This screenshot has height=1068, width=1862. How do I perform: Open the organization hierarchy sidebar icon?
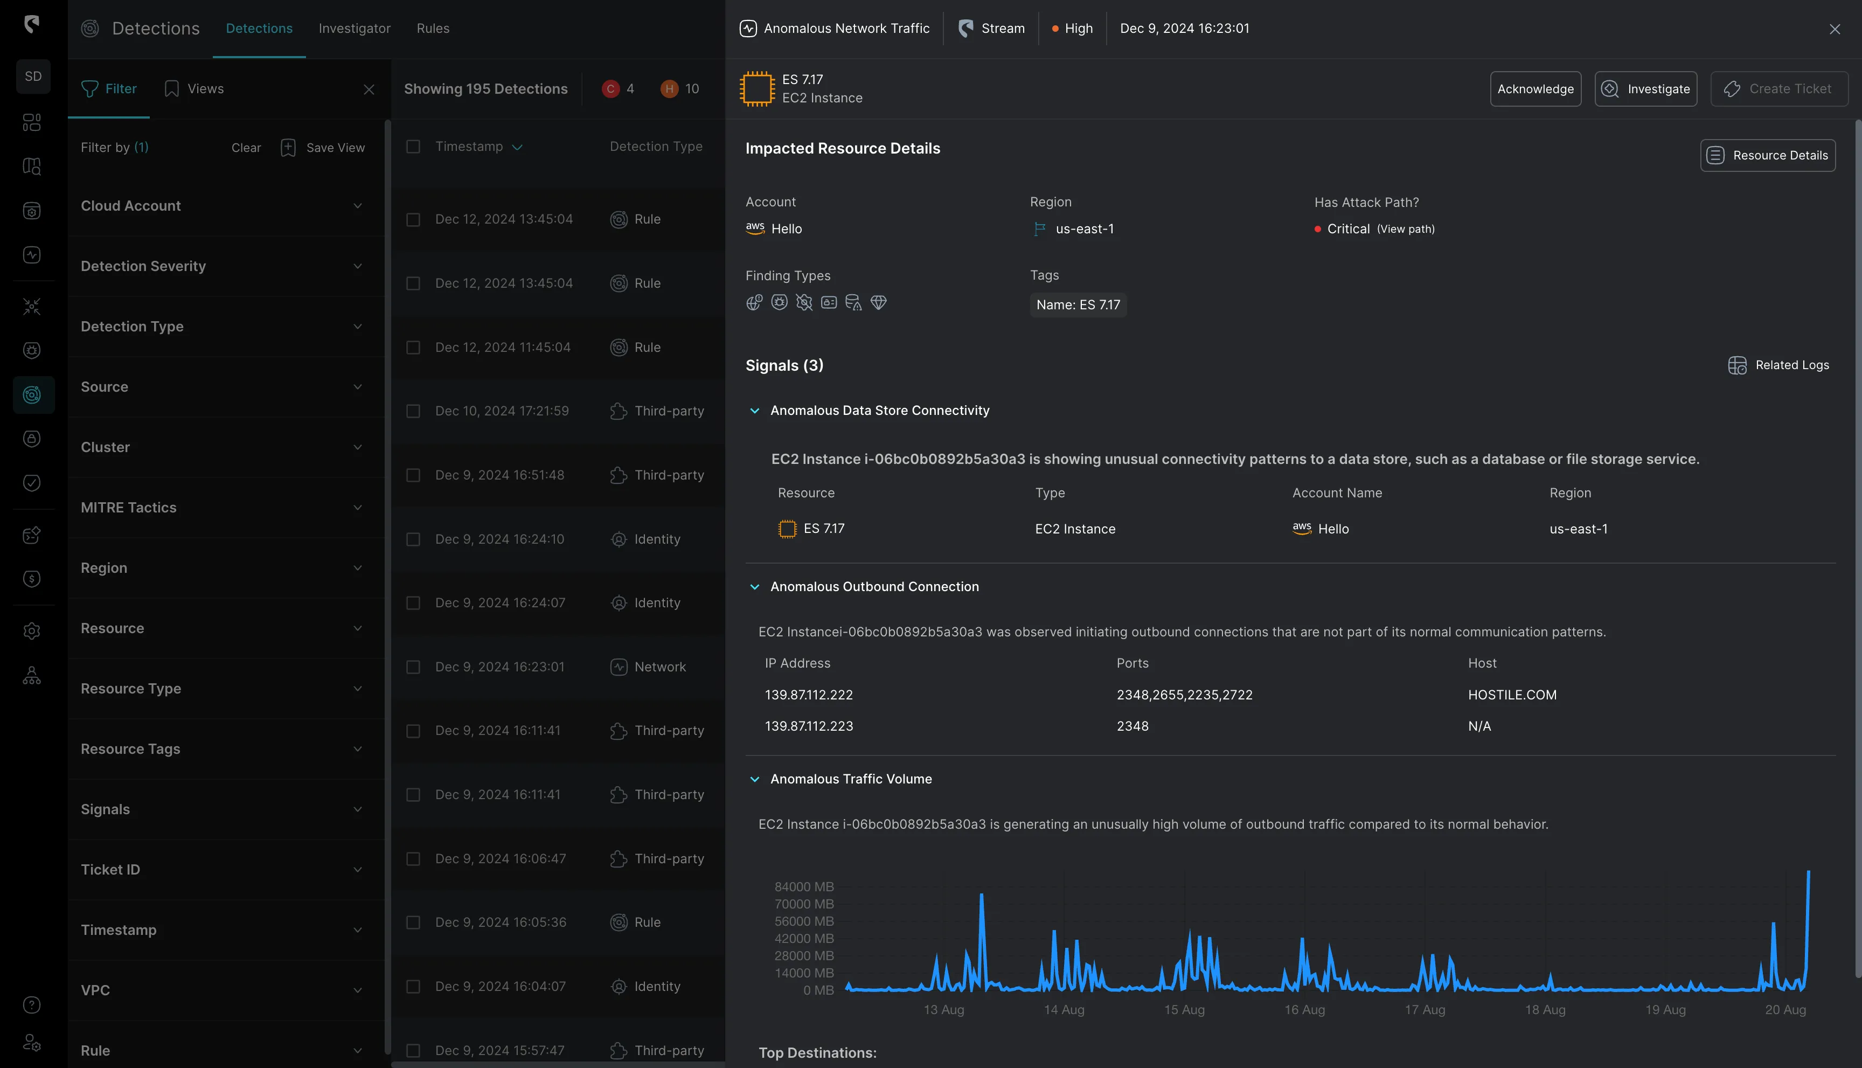[32, 676]
